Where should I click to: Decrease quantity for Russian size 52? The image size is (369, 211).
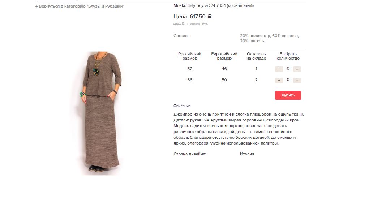point(279,69)
